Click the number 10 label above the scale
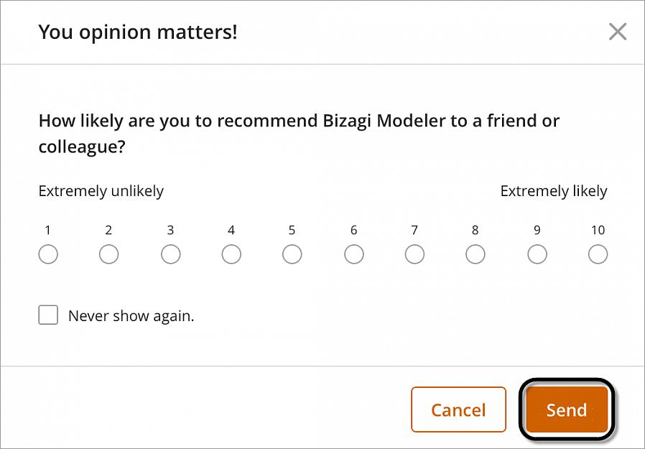Image resolution: width=645 pixels, height=449 pixels. point(598,231)
